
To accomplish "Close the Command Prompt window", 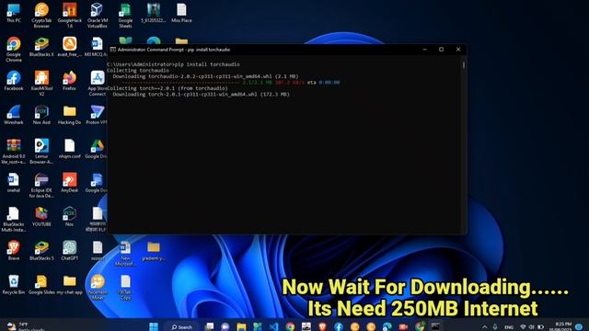I will coord(458,50).
